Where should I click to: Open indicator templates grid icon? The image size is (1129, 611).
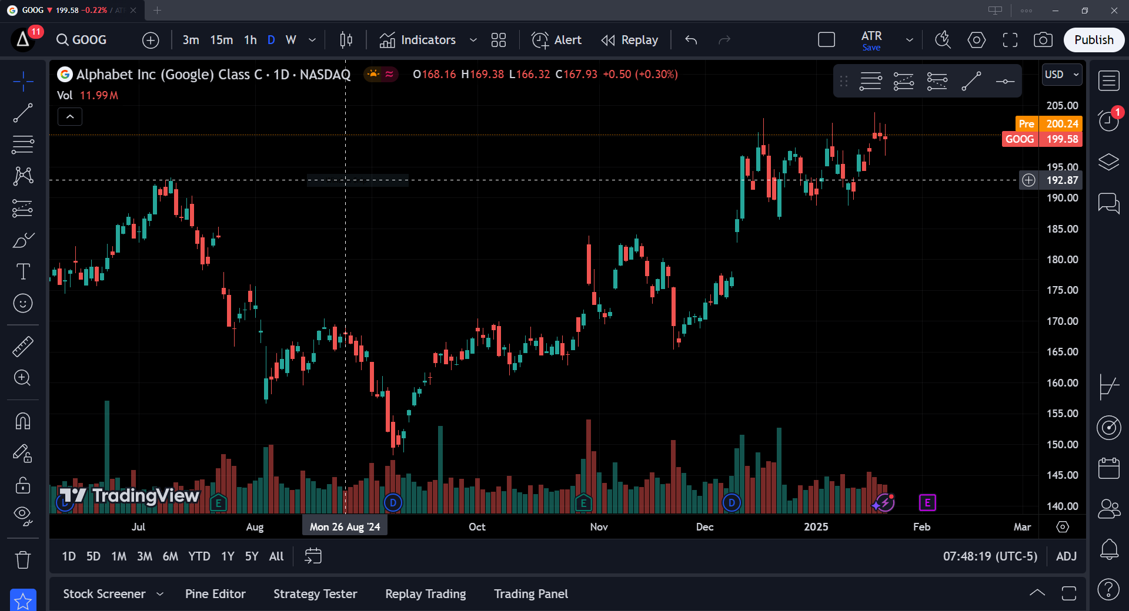tap(499, 40)
